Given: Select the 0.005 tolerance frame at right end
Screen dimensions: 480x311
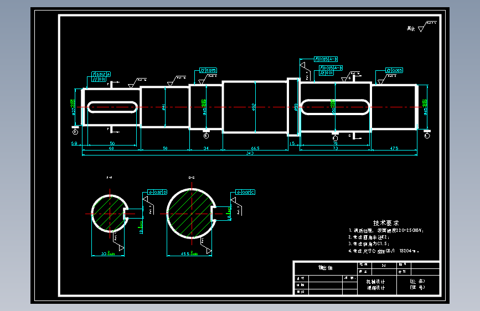Looking at the screenshot, I should click(x=394, y=70).
